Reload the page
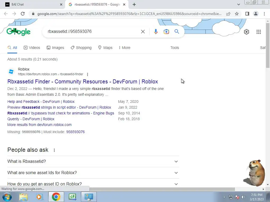Image resolution: width=270 pixels, height=202 pixels. click(23, 14)
